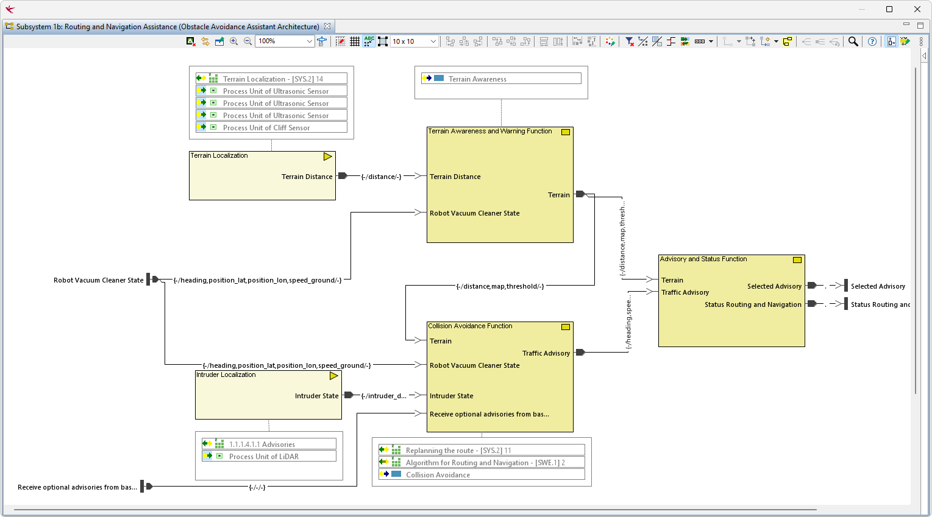This screenshot has width=932, height=517.
Task: Click the image with red X icon
Action: coord(191,41)
